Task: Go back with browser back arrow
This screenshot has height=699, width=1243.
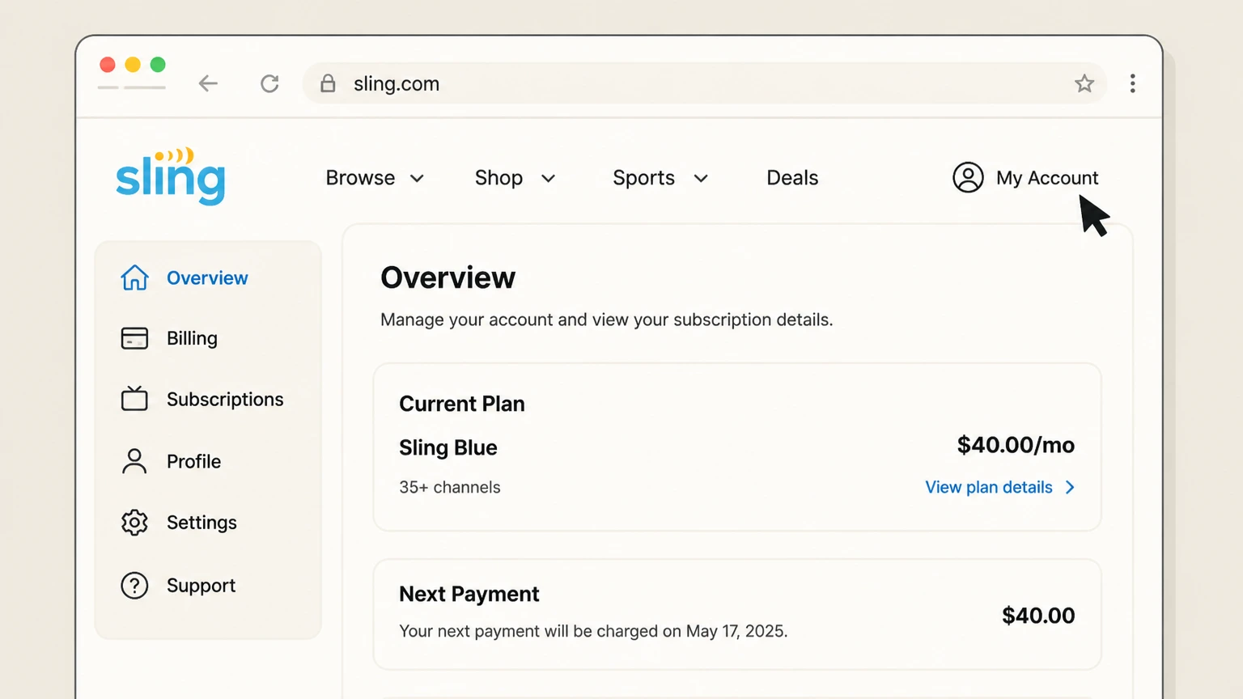Action: [x=208, y=83]
